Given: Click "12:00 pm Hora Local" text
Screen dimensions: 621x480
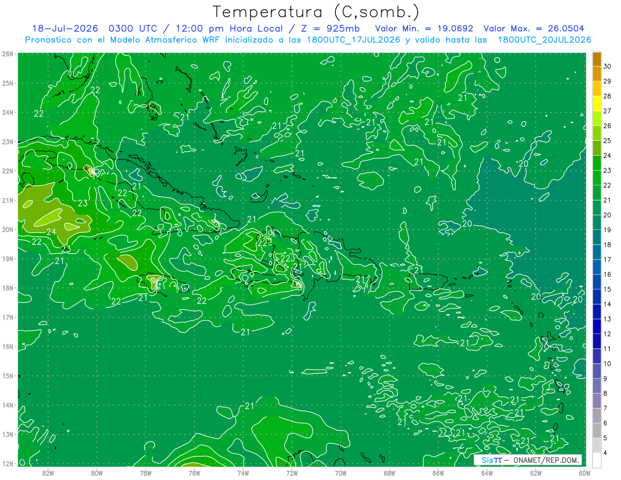Looking at the screenshot, I should coord(229,28).
